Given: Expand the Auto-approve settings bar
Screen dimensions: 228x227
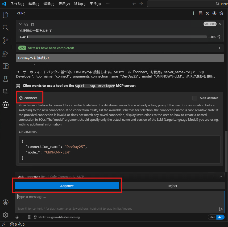Looking at the screenshot, I should click(x=119, y=177).
